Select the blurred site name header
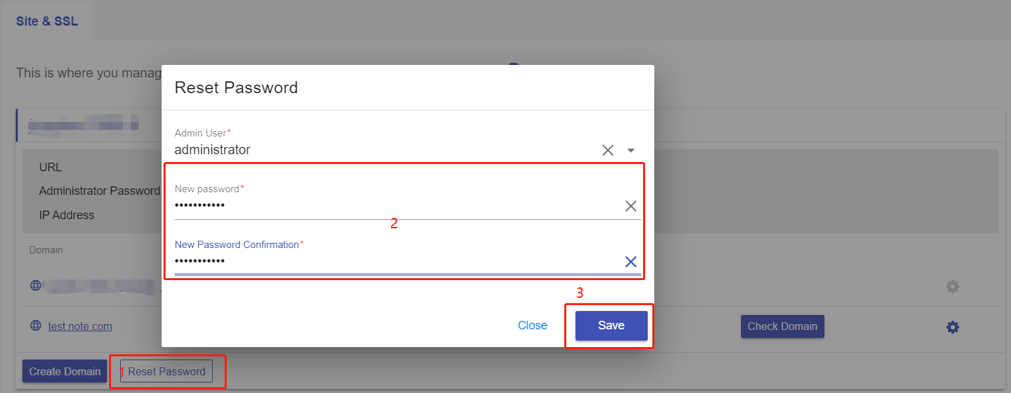1011x393 pixels. point(83,125)
